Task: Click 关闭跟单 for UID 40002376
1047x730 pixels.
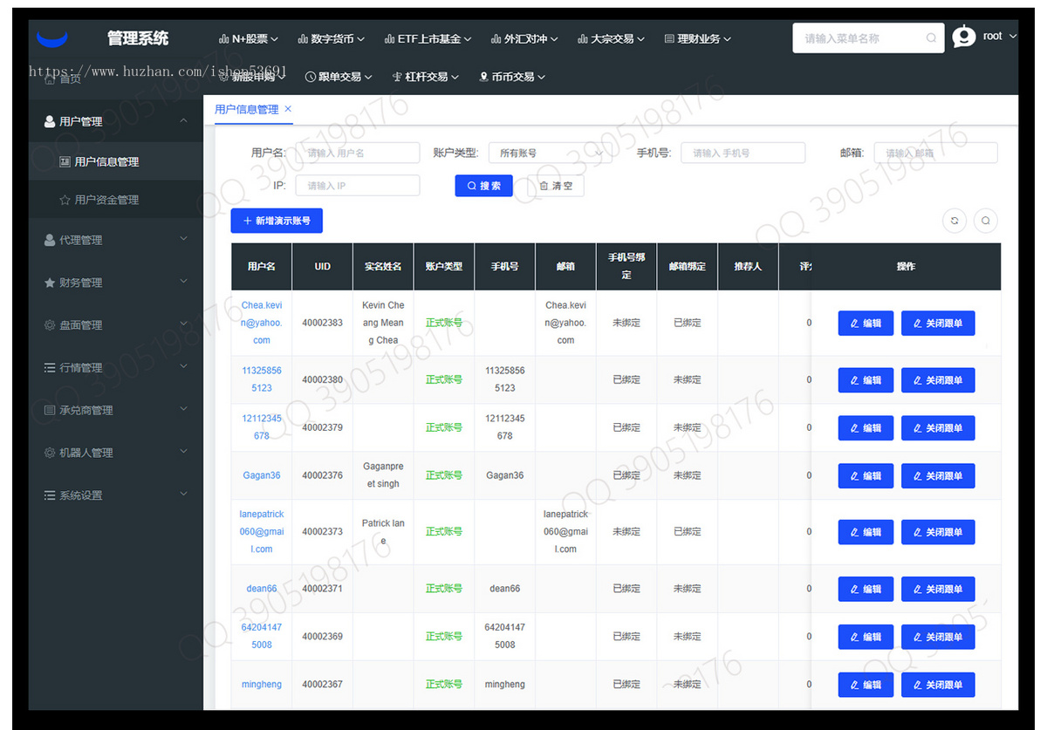Action: coord(938,475)
